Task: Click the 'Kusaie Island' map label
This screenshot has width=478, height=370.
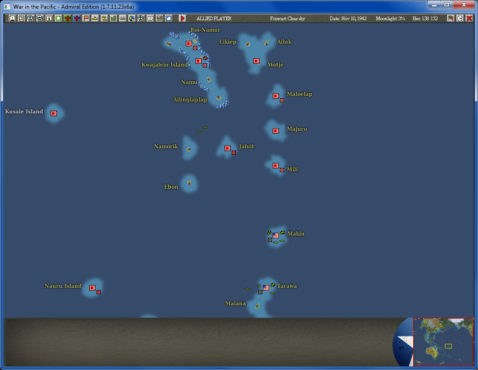Action: (24, 112)
